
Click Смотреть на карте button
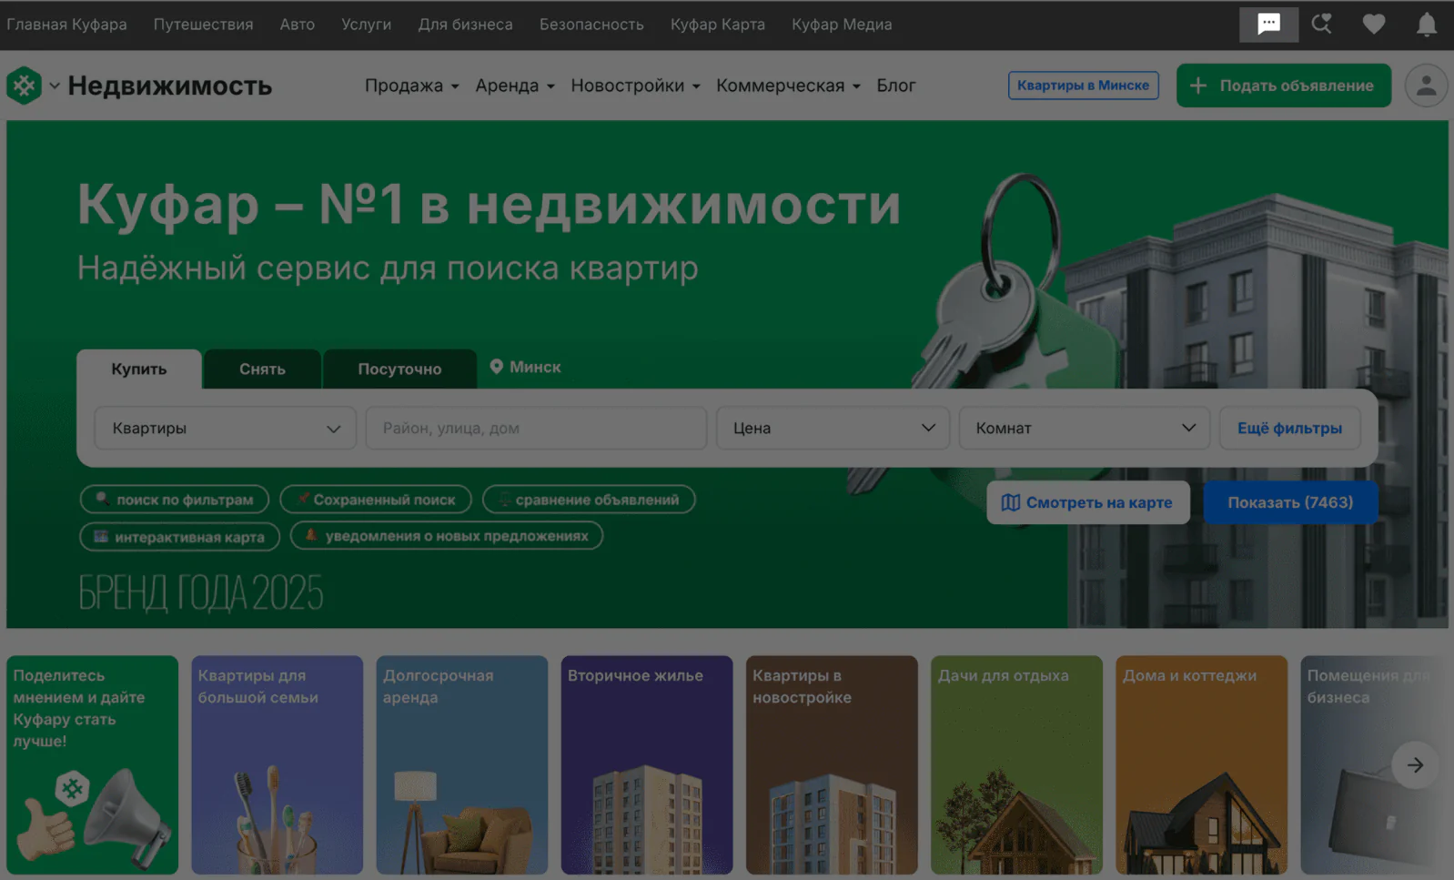pos(1088,502)
